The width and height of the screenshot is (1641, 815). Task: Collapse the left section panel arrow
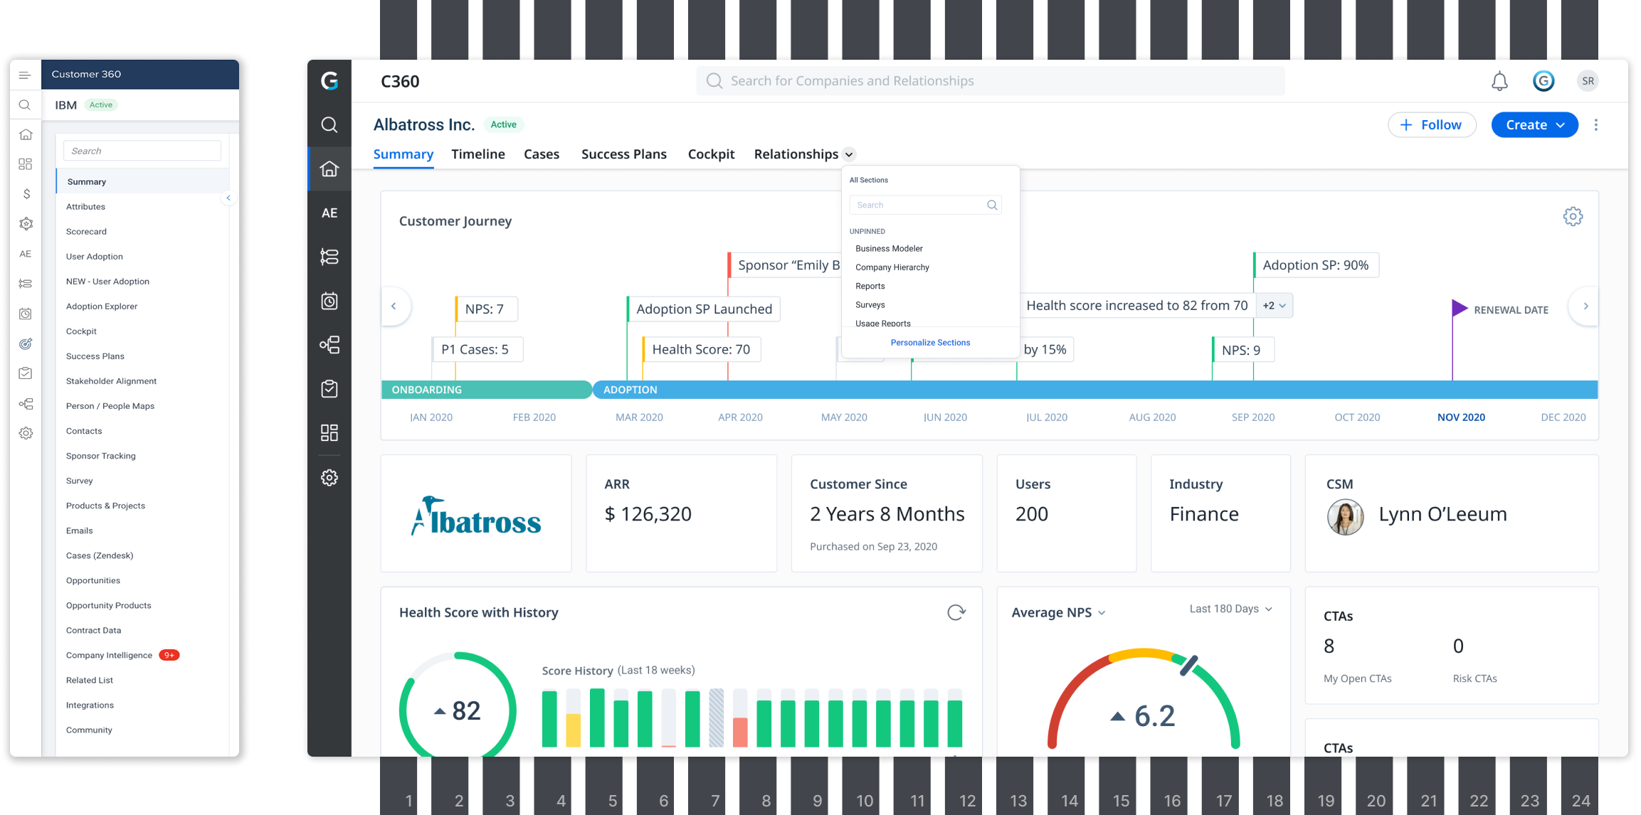pyautogui.click(x=228, y=198)
